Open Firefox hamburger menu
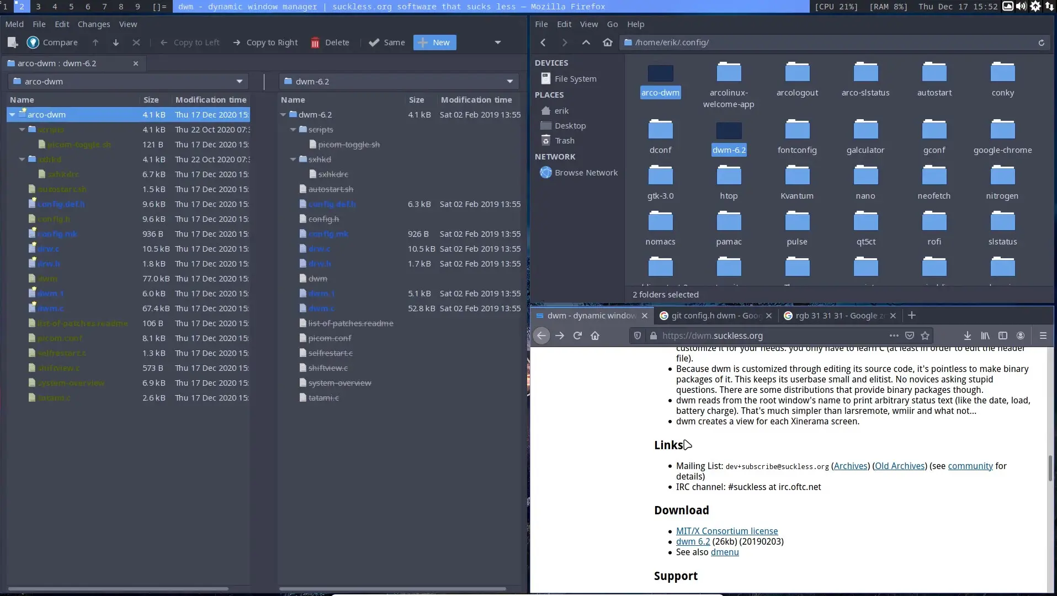The width and height of the screenshot is (1057, 596). (x=1043, y=336)
